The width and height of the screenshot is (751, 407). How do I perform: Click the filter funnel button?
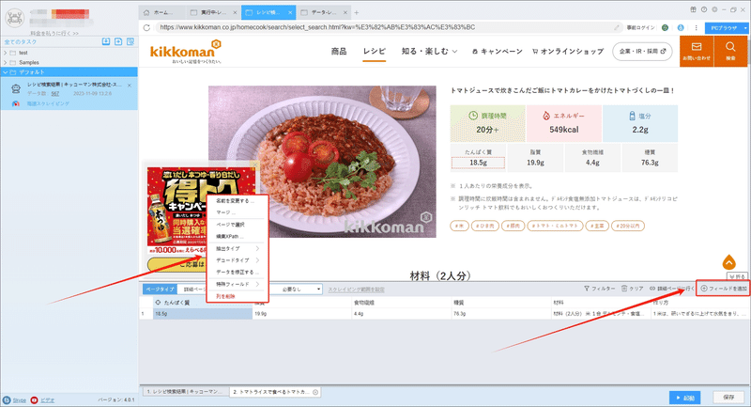coord(599,289)
